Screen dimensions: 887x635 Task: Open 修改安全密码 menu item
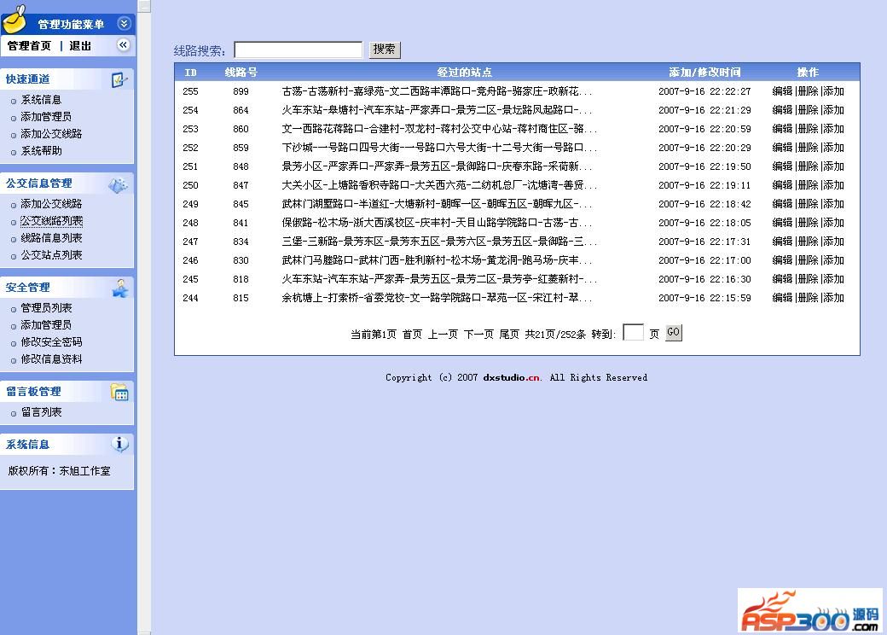tap(51, 342)
